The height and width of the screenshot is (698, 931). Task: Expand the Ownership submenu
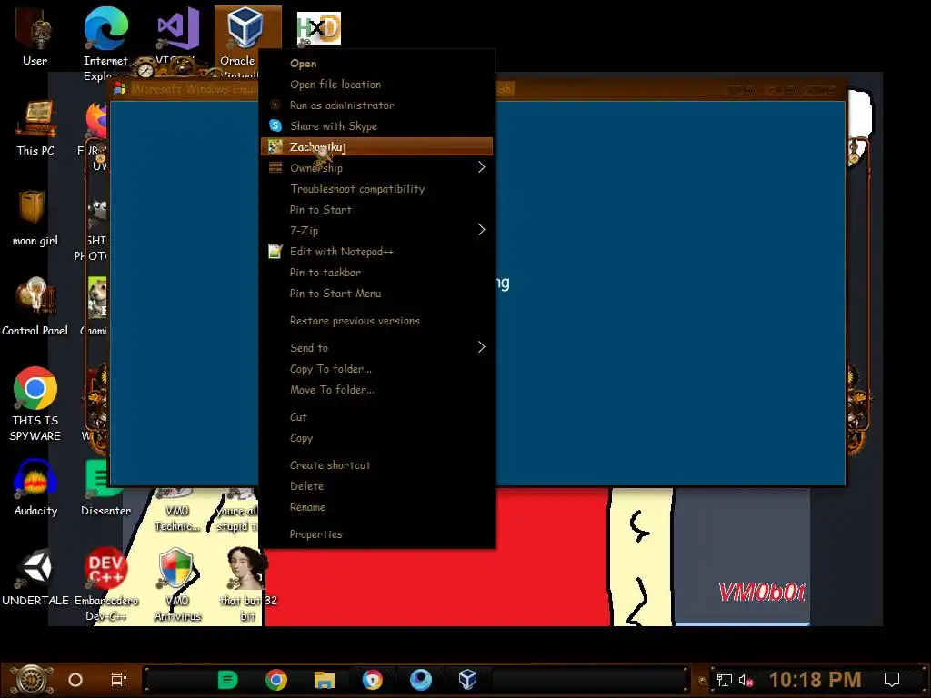376,167
